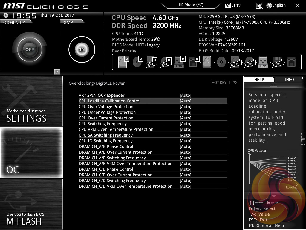The image size is (306, 230).
Task: Select UEFI USB key boot icon
Action: pos(179,62)
